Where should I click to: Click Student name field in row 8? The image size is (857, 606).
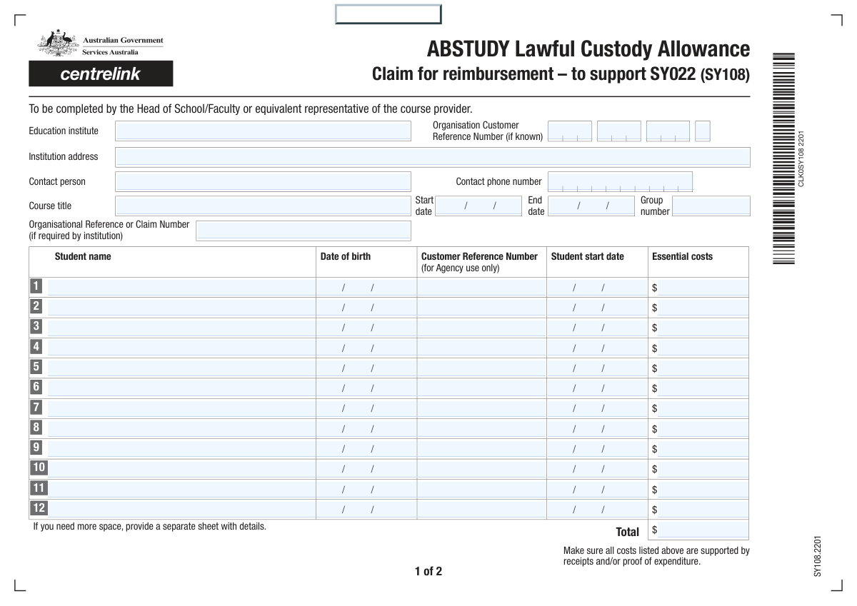181,428
